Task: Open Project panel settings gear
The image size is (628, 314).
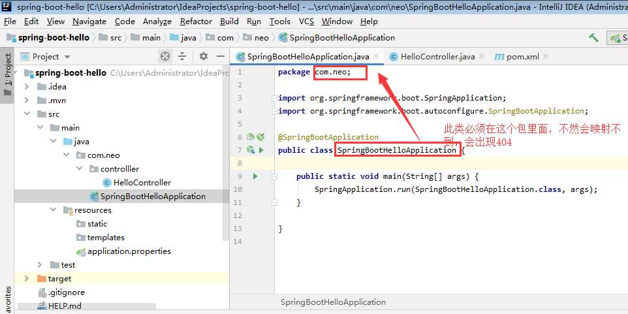Action: (204, 57)
